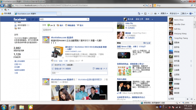Click the hide chat sidebar arrow icon
The image size is (196, 110).
[x=191, y=99]
